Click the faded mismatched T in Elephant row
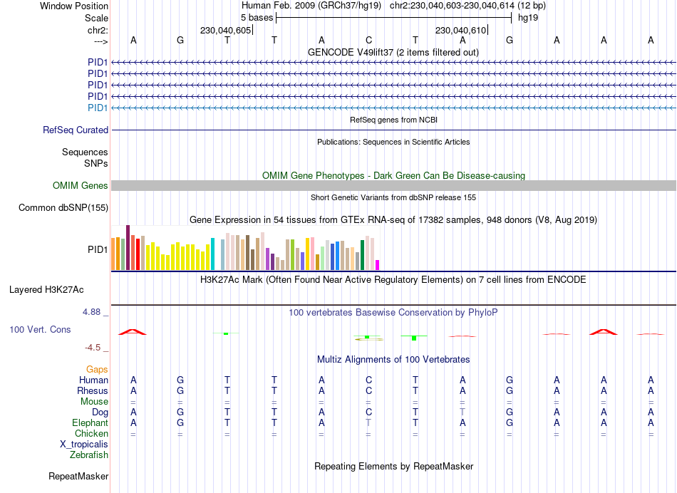677x493 pixels. point(368,422)
